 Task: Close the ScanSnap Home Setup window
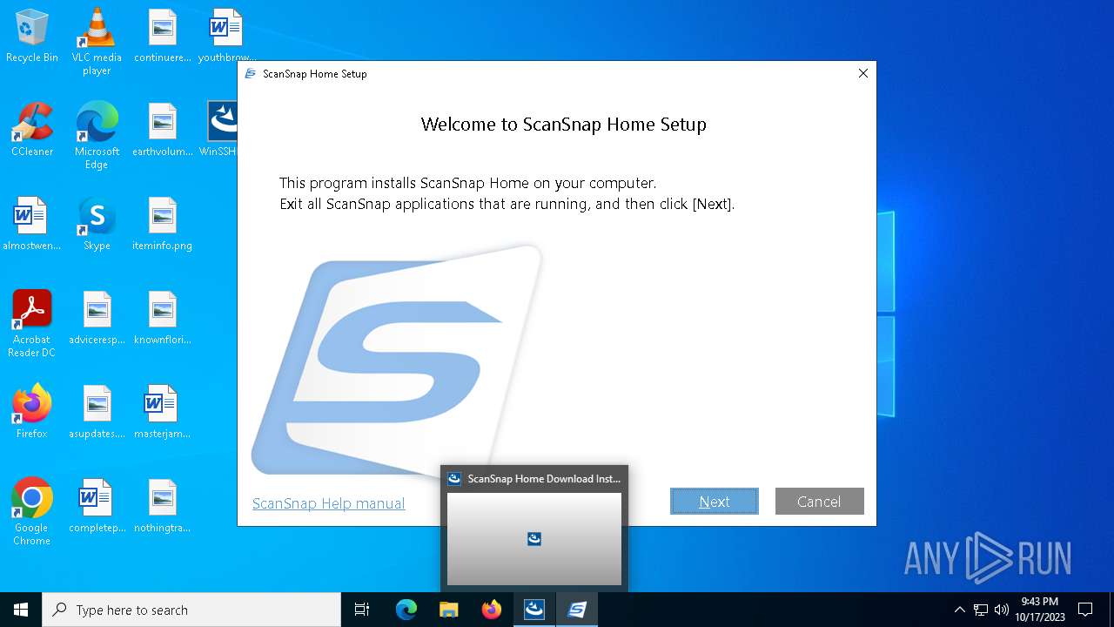(863, 73)
